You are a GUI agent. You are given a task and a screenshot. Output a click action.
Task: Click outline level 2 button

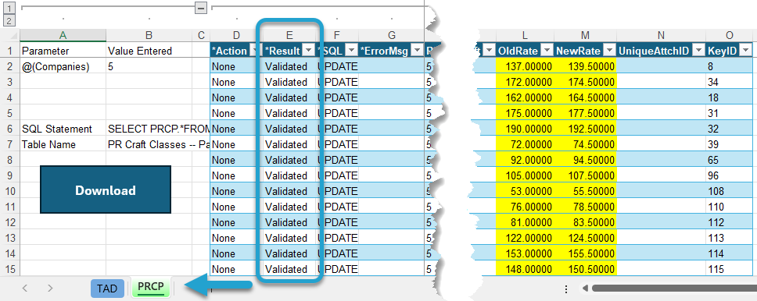[x=9, y=21]
